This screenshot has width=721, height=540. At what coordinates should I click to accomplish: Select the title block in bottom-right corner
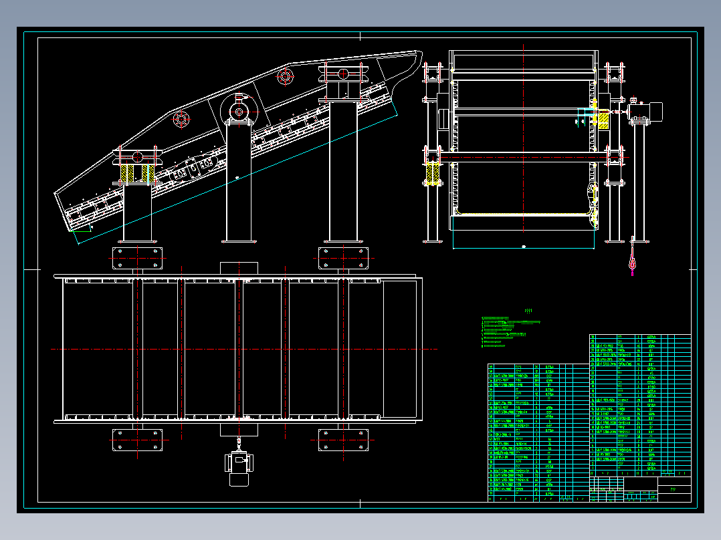641,489
